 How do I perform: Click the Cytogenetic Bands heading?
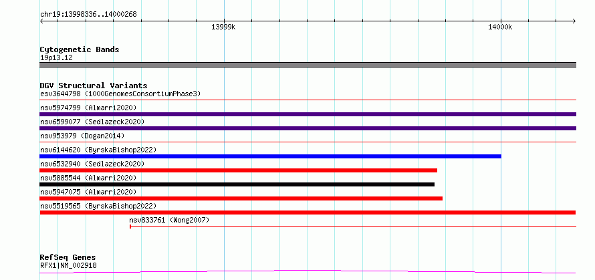(x=80, y=49)
